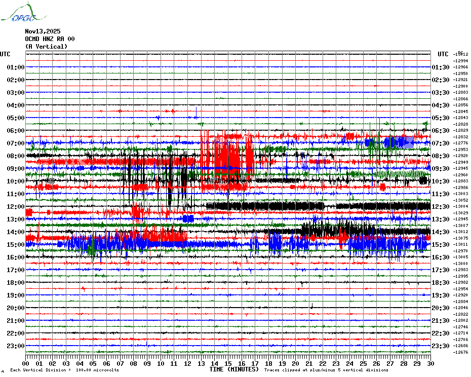Viewport: 471px width, 377px height.
Task: Click the OCMD HNZ RA 00 station label
Action: [50, 39]
